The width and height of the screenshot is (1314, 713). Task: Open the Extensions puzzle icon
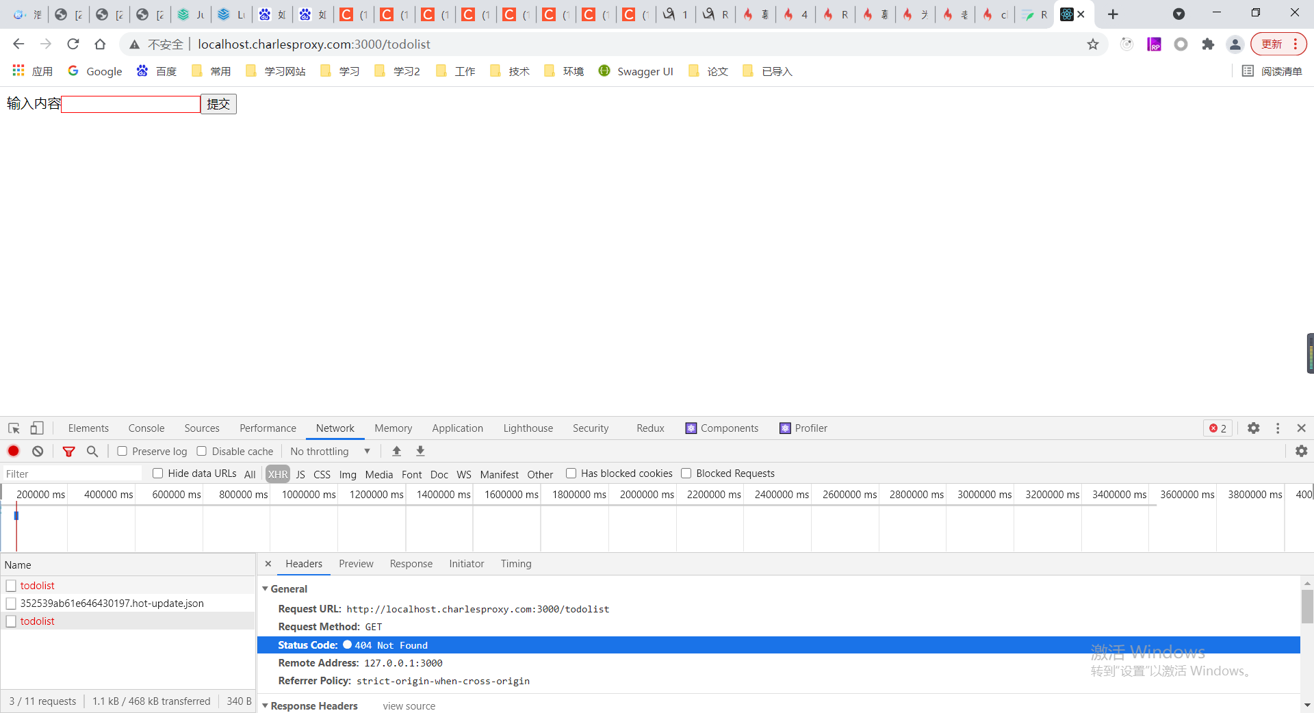point(1208,44)
